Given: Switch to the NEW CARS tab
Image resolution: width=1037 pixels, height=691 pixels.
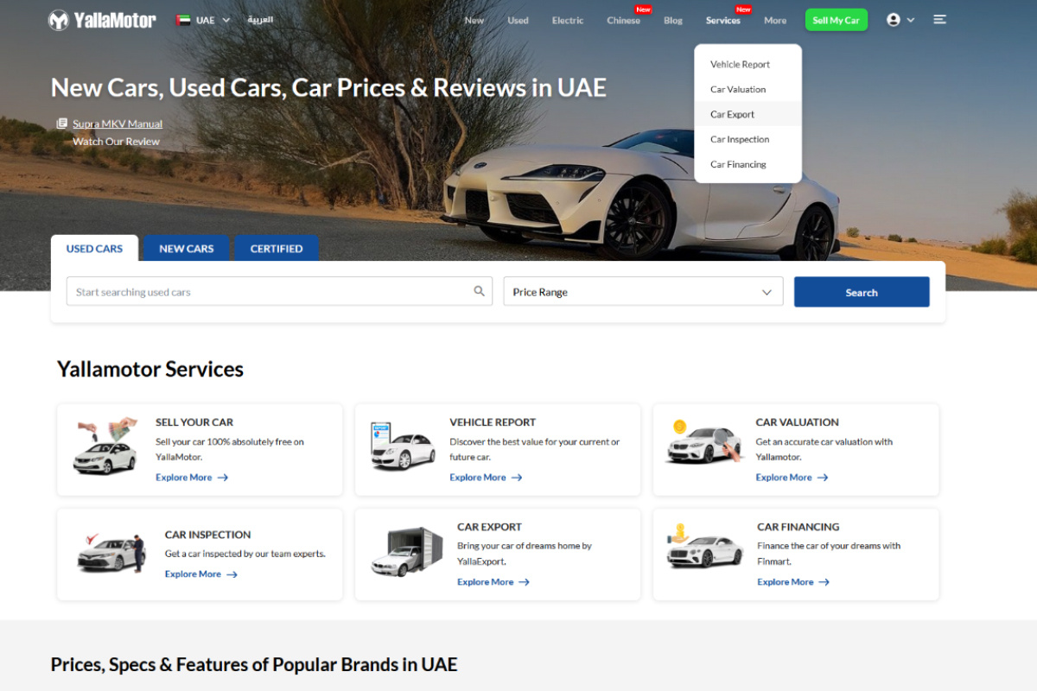Looking at the screenshot, I should click(x=186, y=248).
